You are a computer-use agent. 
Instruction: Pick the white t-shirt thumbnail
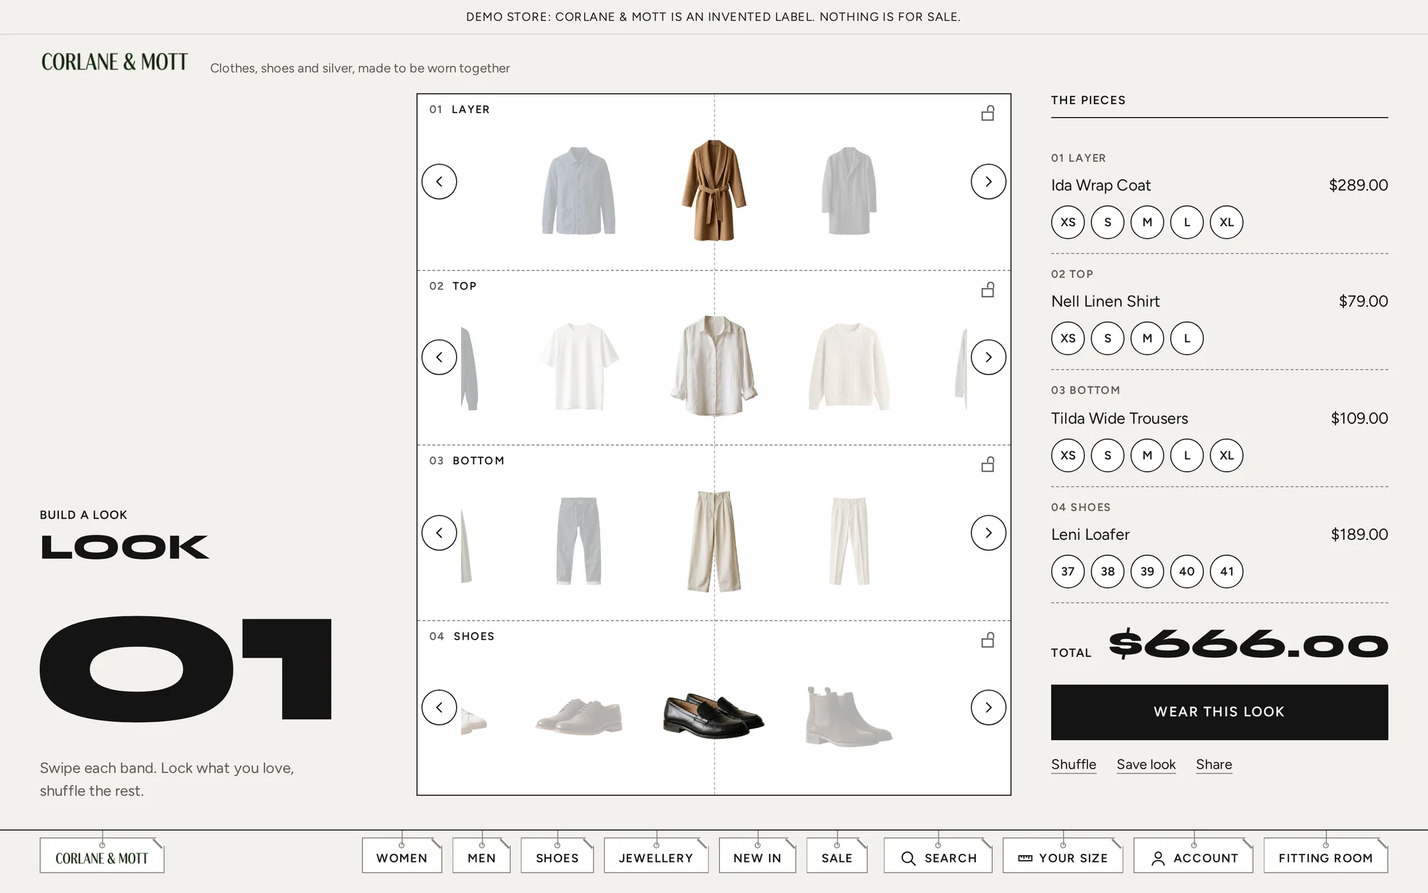[578, 366]
